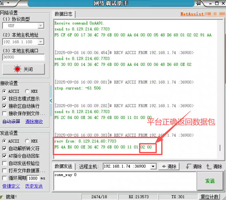Click the hex line starting F5 4A E6
The height and width of the screenshot is (200, 226).
103,147
